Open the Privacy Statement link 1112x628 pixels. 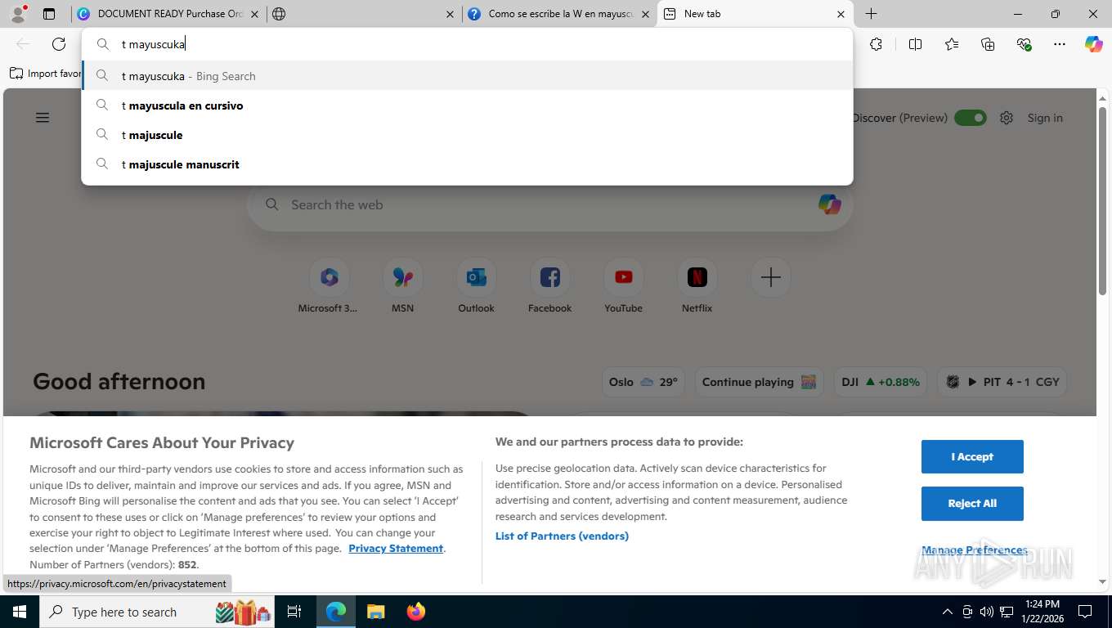[396, 548]
